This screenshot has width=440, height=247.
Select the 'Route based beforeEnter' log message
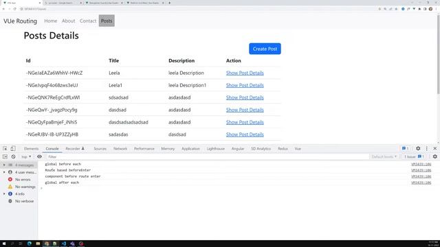pos(67,170)
